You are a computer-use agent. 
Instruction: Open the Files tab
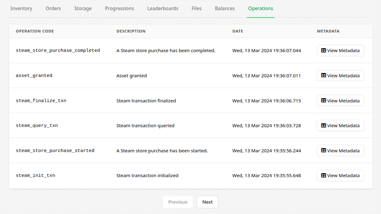(x=196, y=9)
